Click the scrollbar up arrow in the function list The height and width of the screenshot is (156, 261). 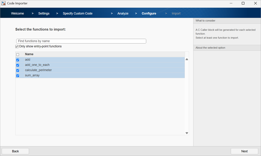[187, 59]
